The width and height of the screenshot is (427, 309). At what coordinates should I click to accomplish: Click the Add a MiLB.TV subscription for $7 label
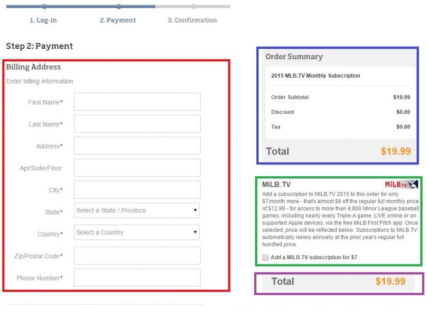pos(314,257)
